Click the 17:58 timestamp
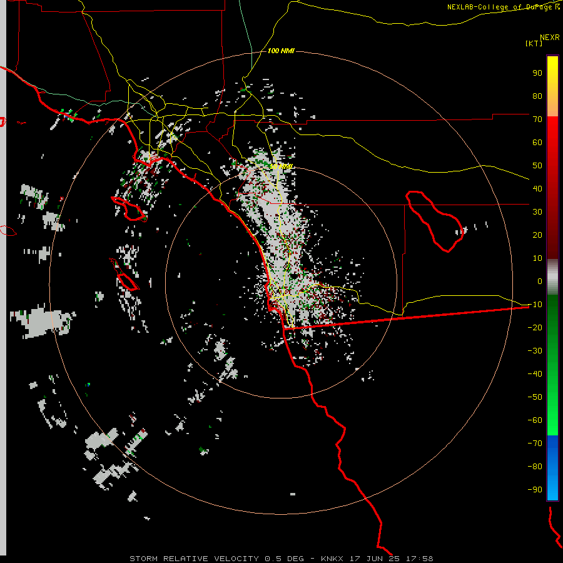Image resolution: width=563 pixels, height=563 pixels. [419, 559]
